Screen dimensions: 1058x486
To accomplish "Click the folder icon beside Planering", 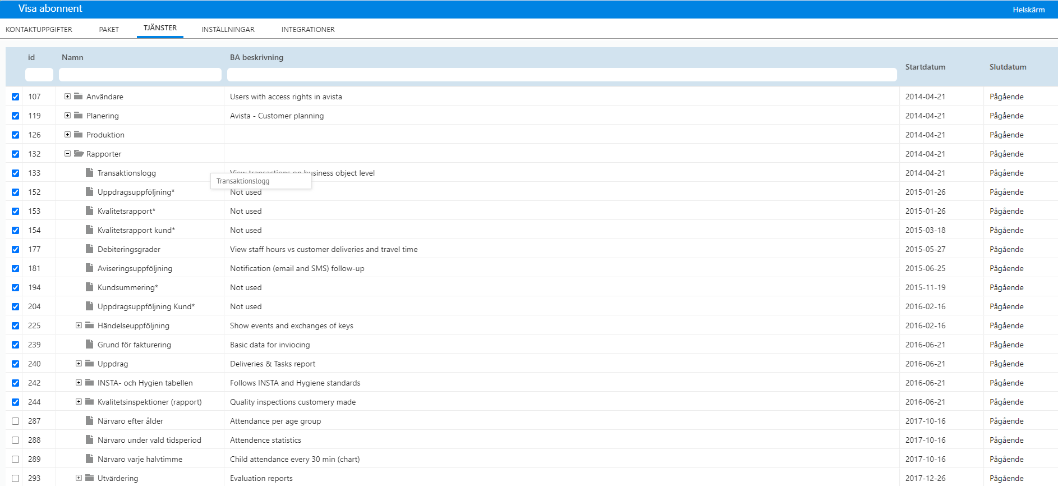I will click(x=79, y=116).
